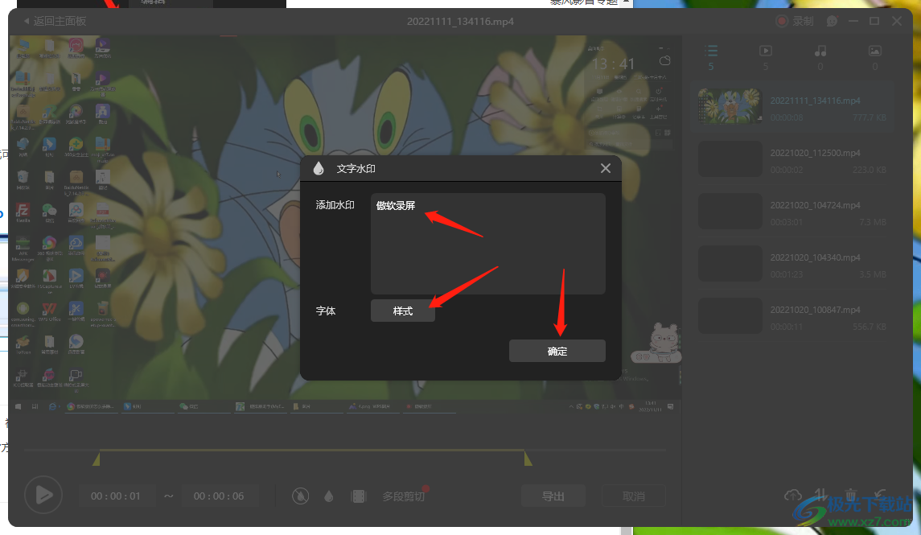Select thumbnail of 20221111_134116.mp4
Screen dimensions: 921x535
point(730,105)
